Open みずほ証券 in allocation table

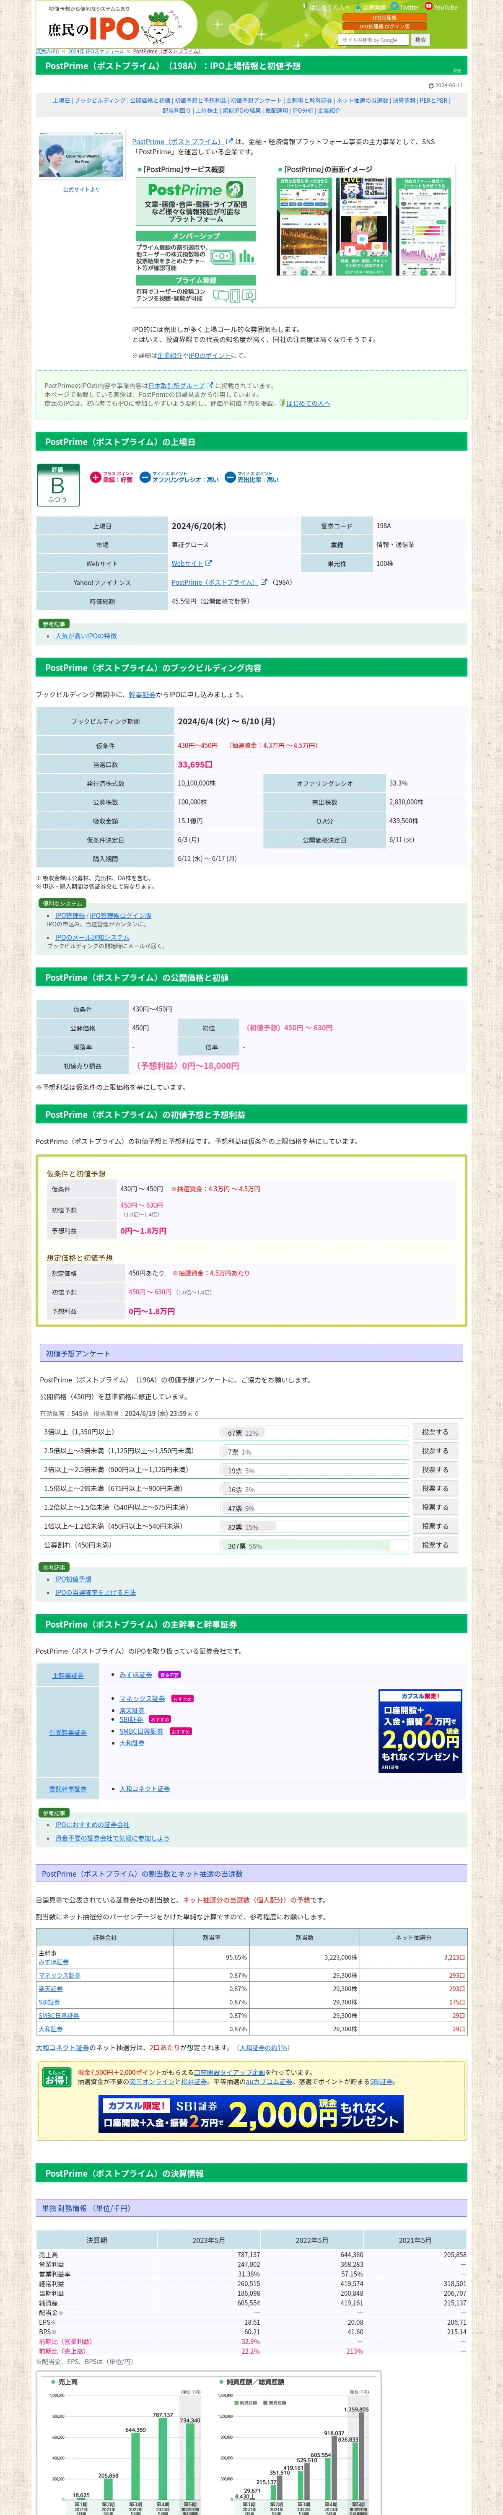click(x=54, y=1961)
